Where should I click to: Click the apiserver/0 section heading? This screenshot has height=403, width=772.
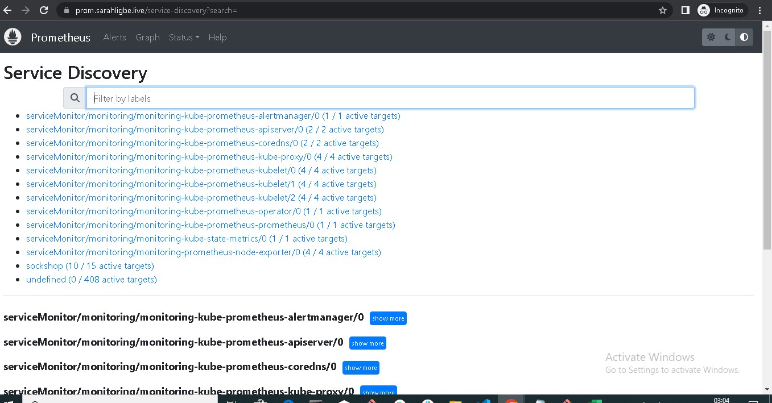pyautogui.click(x=174, y=342)
